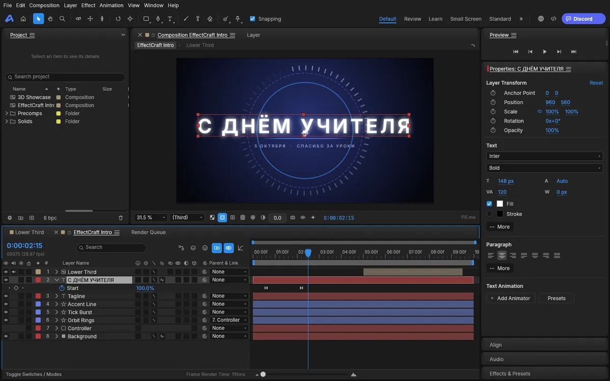Screen dimensions: 610x381
Task: Select the Rotation tool
Action: tap(118, 19)
